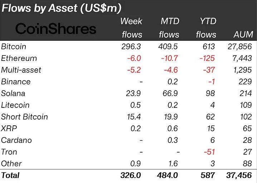The height and width of the screenshot is (183, 257).
Task: Click Bitcoin's AUM value 27,856
Action: pos(240,47)
